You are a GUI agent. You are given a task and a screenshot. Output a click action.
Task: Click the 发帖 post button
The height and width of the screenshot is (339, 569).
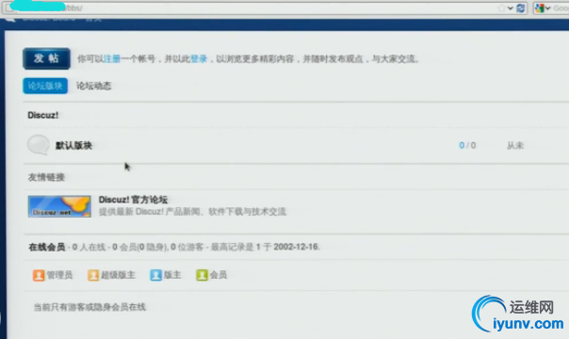(46, 58)
